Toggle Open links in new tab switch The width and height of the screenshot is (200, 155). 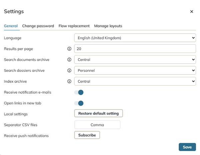click(x=79, y=103)
